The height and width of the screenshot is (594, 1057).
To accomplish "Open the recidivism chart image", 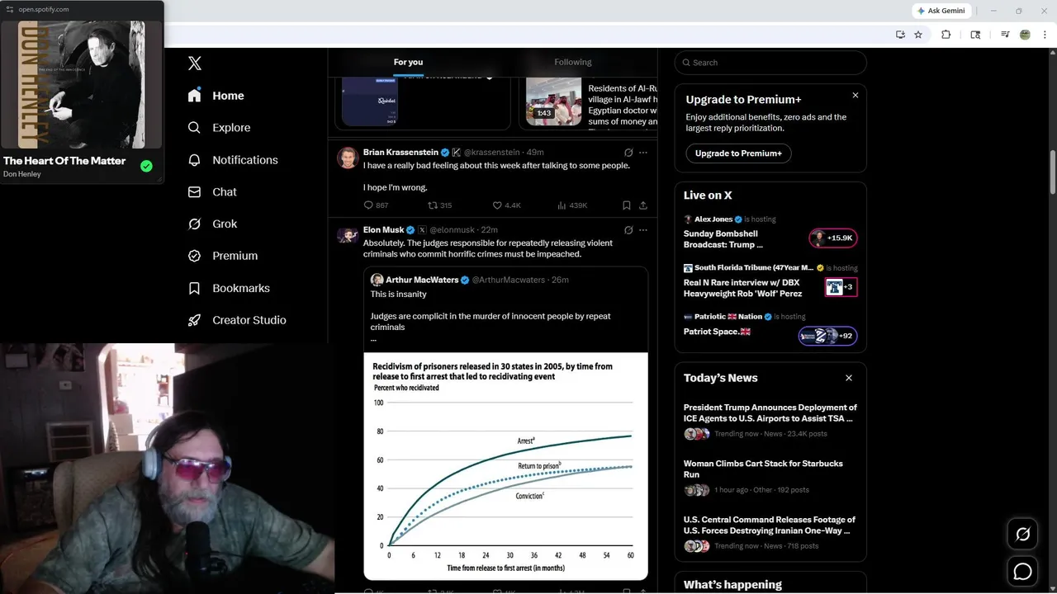I will coord(505,466).
